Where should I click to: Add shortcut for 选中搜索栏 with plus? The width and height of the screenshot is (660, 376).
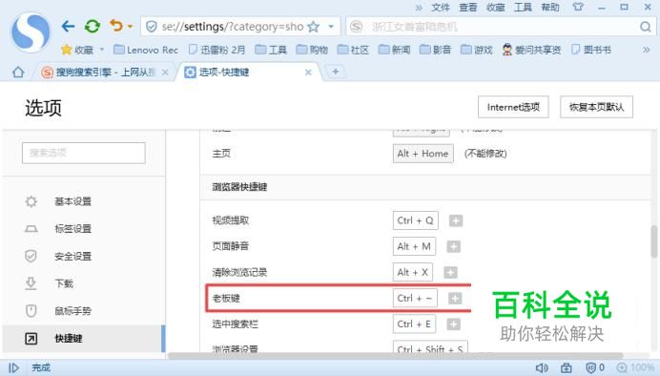(x=453, y=324)
